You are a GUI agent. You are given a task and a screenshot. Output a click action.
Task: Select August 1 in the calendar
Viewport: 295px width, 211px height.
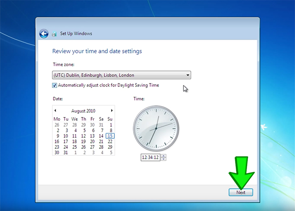pyautogui.click(x=111, y=125)
